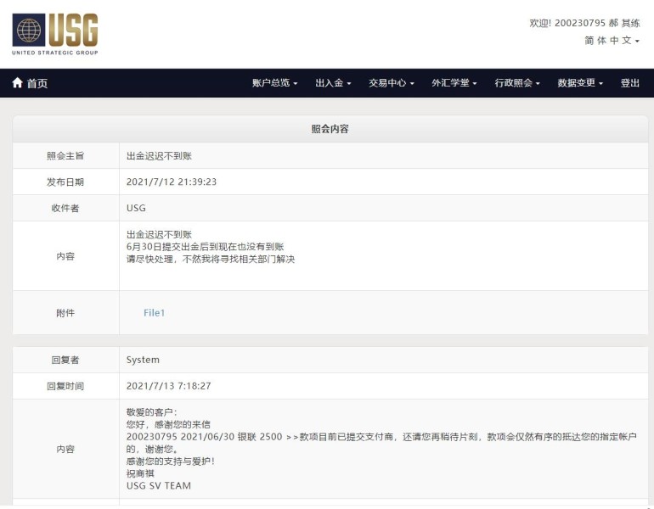Select the recipient value USG
Viewport: 654px width, 509px height.
[136, 208]
